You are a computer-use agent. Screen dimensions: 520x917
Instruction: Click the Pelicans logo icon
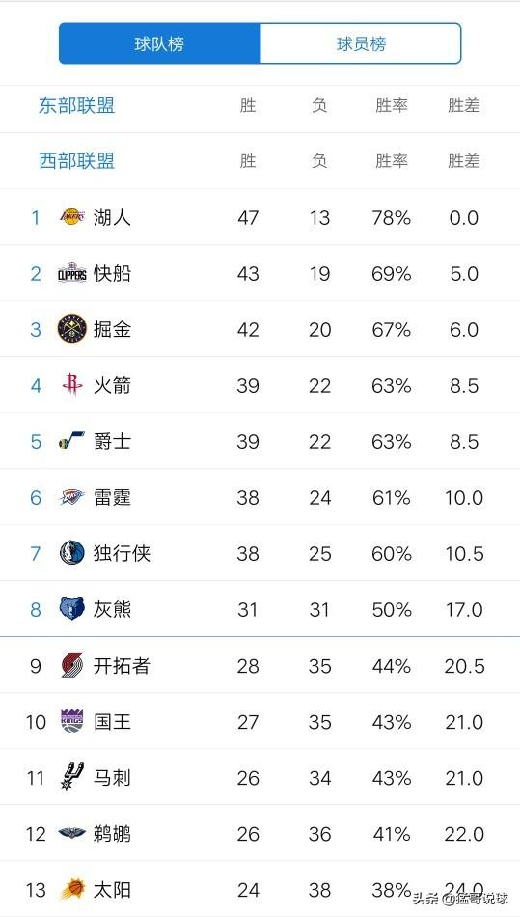click(x=72, y=833)
